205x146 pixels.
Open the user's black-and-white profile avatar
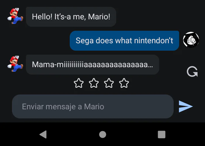191,40
